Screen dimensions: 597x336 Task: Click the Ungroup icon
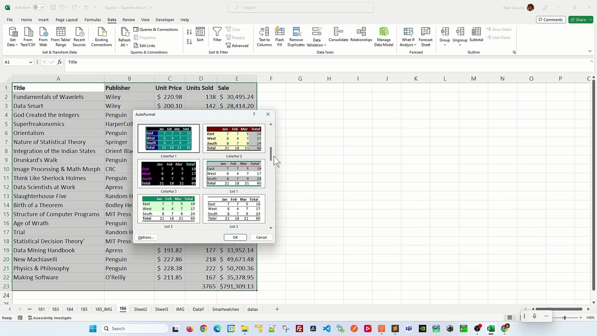coord(460,32)
